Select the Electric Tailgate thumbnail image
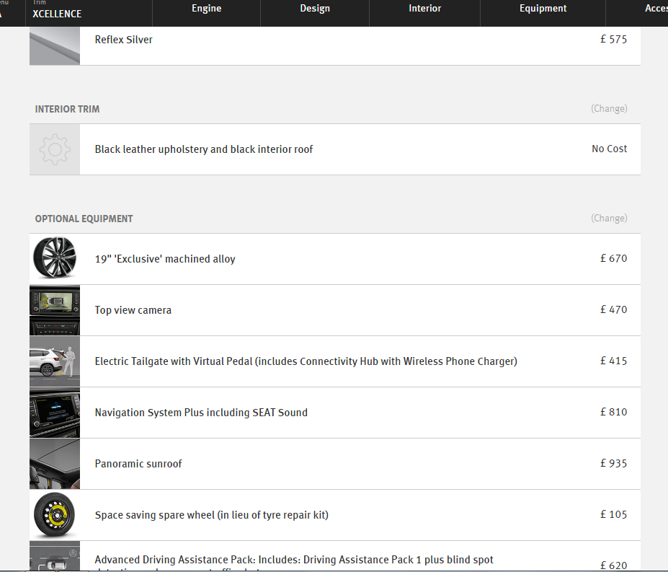Viewport: 668px width, 572px height. (55, 361)
